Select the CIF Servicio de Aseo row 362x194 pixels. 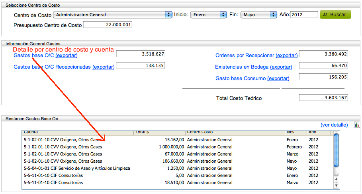[x=178, y=168]
